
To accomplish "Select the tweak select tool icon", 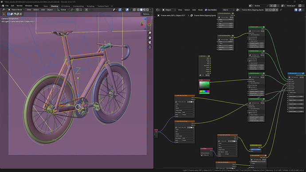I will 4,14.
